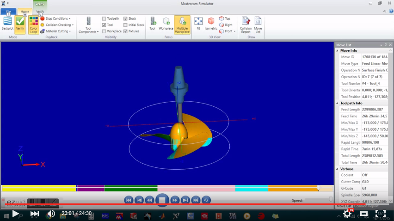Uncheck Fixtures visibility checkbox

125,31
